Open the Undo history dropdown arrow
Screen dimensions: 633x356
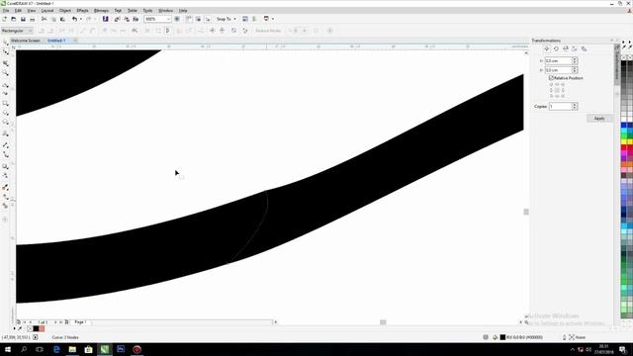[x=80, y=19]
